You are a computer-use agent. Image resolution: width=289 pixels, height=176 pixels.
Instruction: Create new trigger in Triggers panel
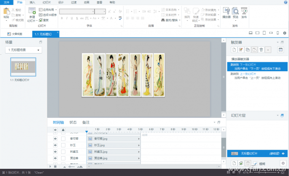tap(234, 50)
